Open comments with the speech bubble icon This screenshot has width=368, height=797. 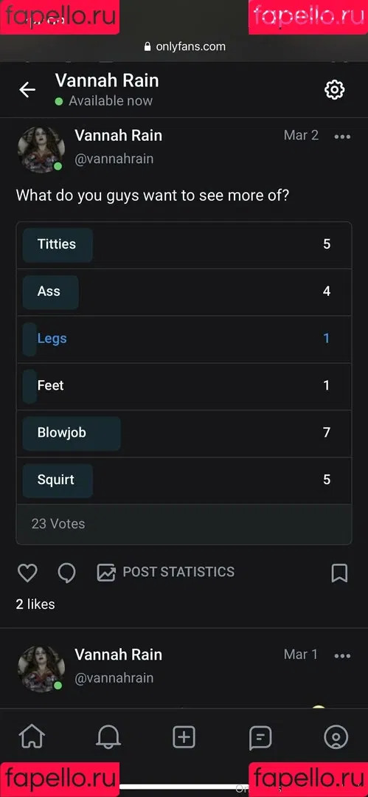(x=66, y=573)
